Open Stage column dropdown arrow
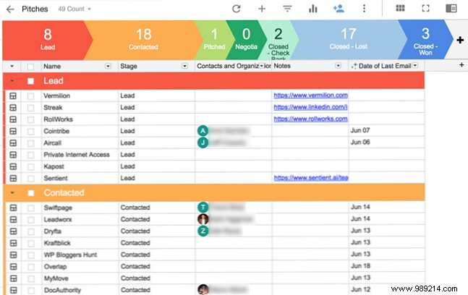The width and height of the screenshot is (468, 295). (184, 66)
